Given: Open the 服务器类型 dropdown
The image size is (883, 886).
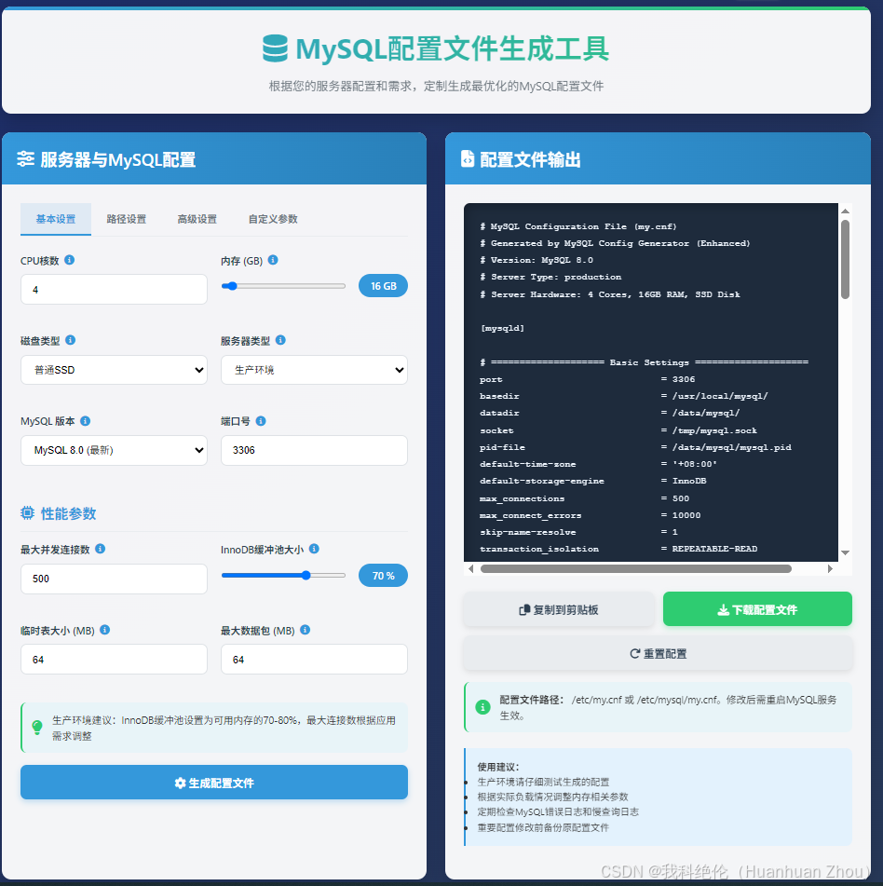Looking at the screenshot, I should click(314, 370).
